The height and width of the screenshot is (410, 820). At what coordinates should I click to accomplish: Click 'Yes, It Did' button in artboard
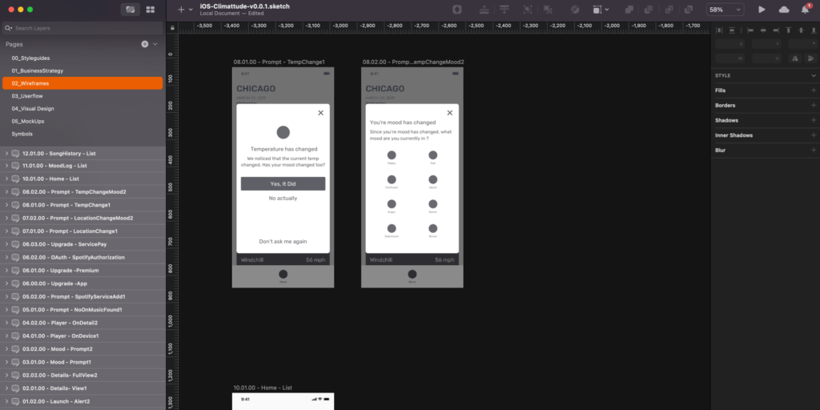pyautogui.click(x=283, y=183)
